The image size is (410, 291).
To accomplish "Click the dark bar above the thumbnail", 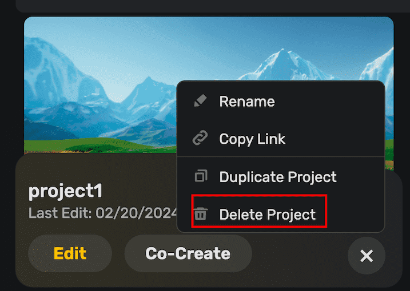I will click(x=206, y=6).
